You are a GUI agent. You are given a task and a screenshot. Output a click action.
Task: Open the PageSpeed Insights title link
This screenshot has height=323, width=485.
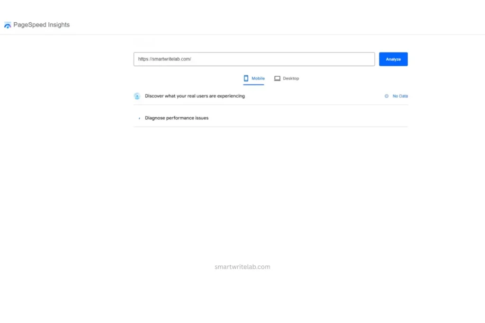pyautogui.click(x=42, y=25)
